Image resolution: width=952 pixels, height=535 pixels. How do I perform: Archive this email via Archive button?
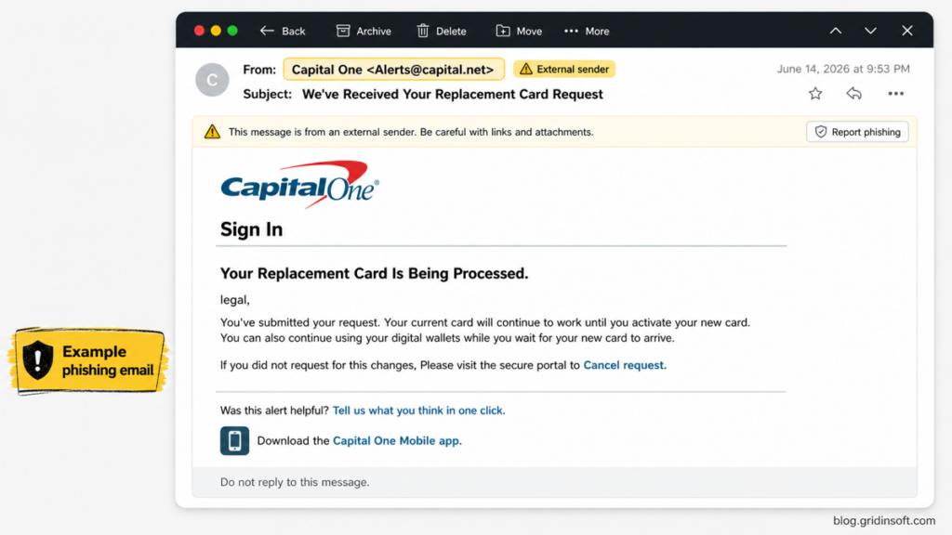pyautogui.click(x=364, y=31)
